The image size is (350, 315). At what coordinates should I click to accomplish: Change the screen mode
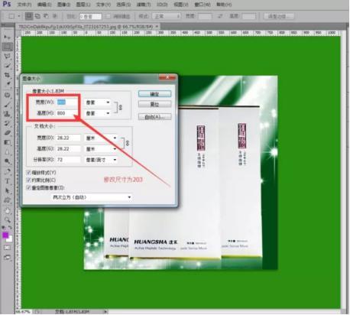7,258
